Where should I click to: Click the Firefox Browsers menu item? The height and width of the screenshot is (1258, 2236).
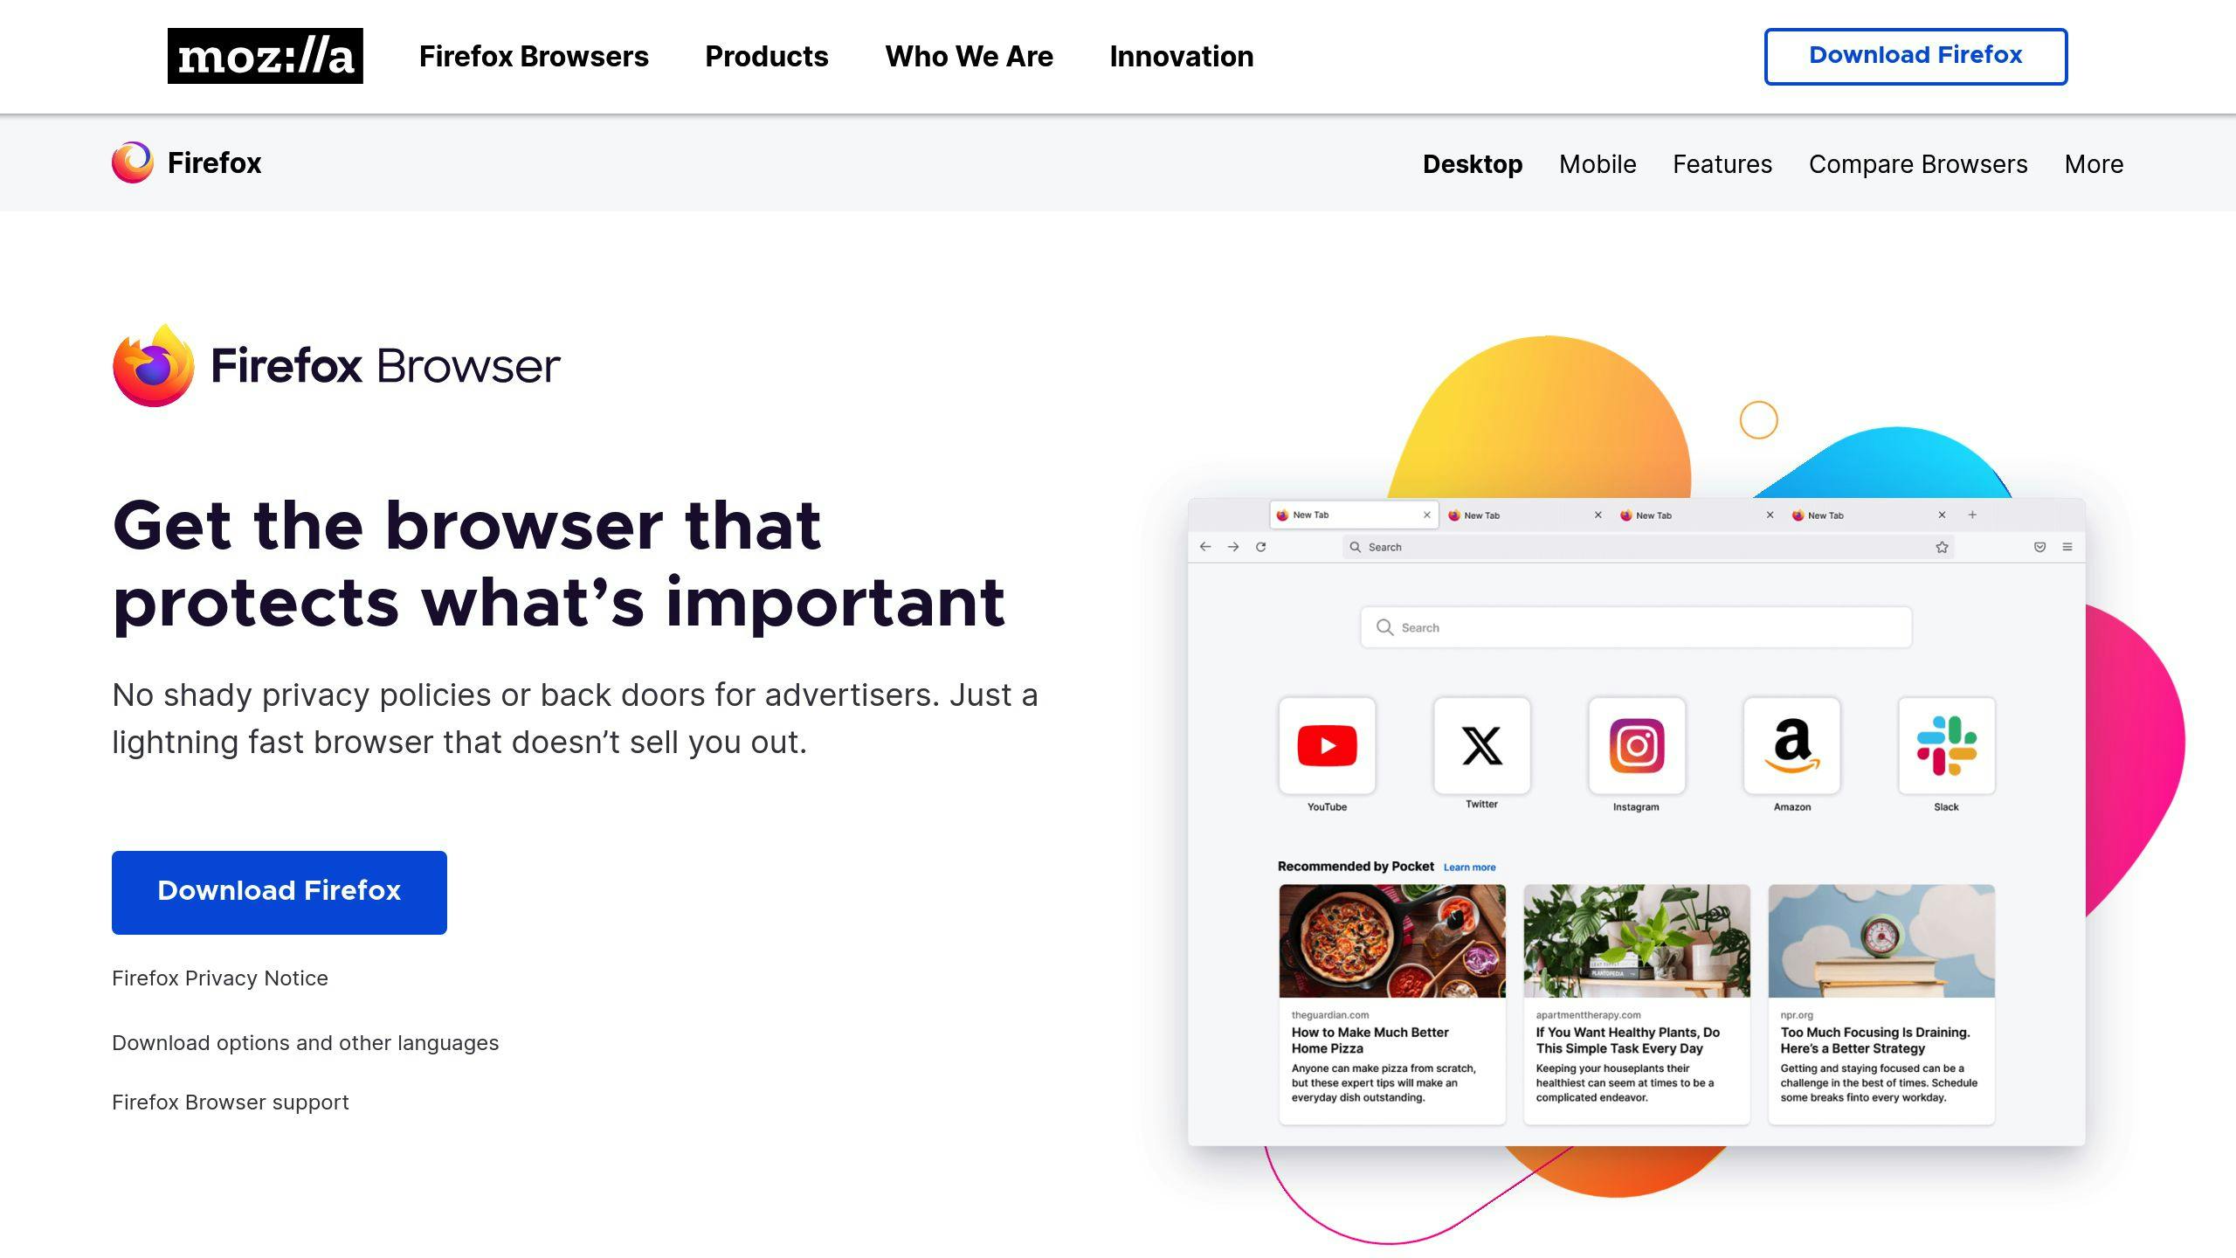point(533,57)
